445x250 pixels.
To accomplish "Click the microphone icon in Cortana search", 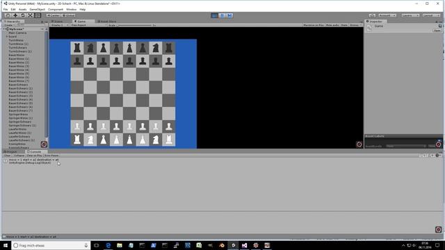I will [x=86, y=245].
